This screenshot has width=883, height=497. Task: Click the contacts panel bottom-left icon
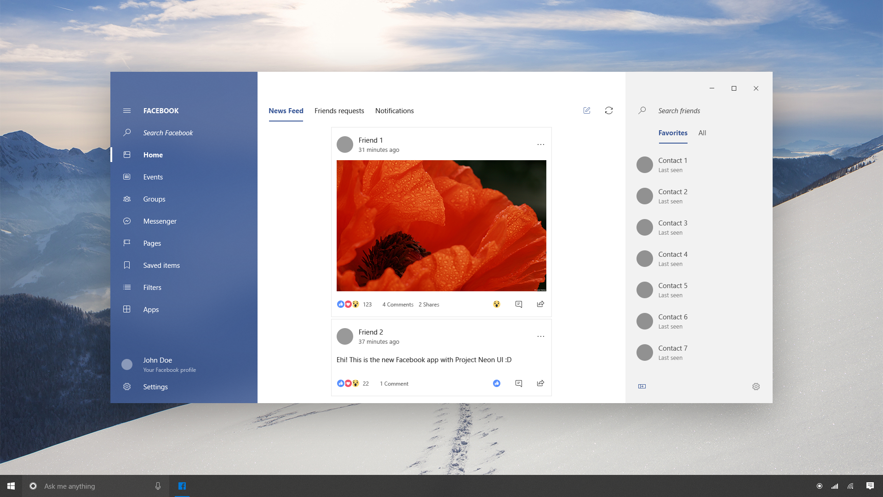tap(642, 387)
